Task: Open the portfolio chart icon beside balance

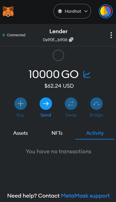Action: 87,74
